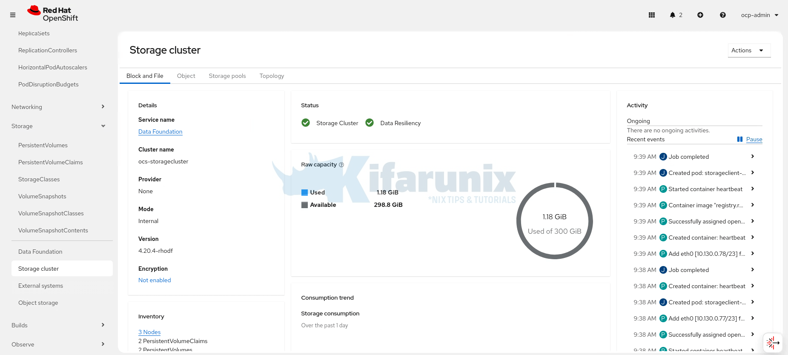Open the ocp-admin user menu
Viewport: 788px width, 355px height.
click(x=760, y=15)
